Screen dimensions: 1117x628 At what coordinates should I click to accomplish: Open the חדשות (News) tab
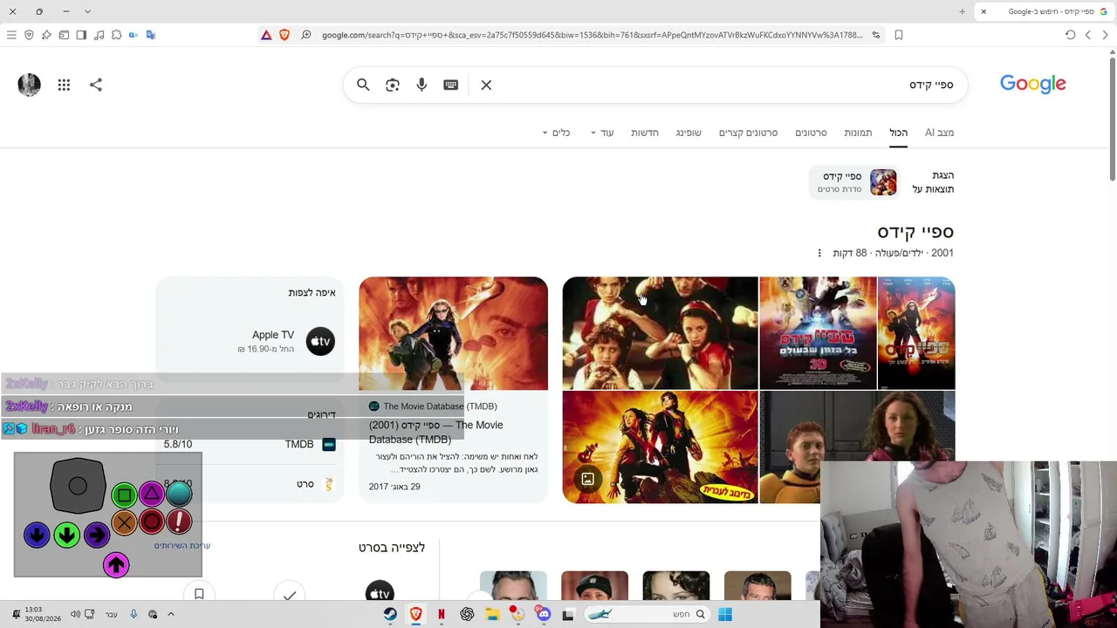[x=645, y=133]
